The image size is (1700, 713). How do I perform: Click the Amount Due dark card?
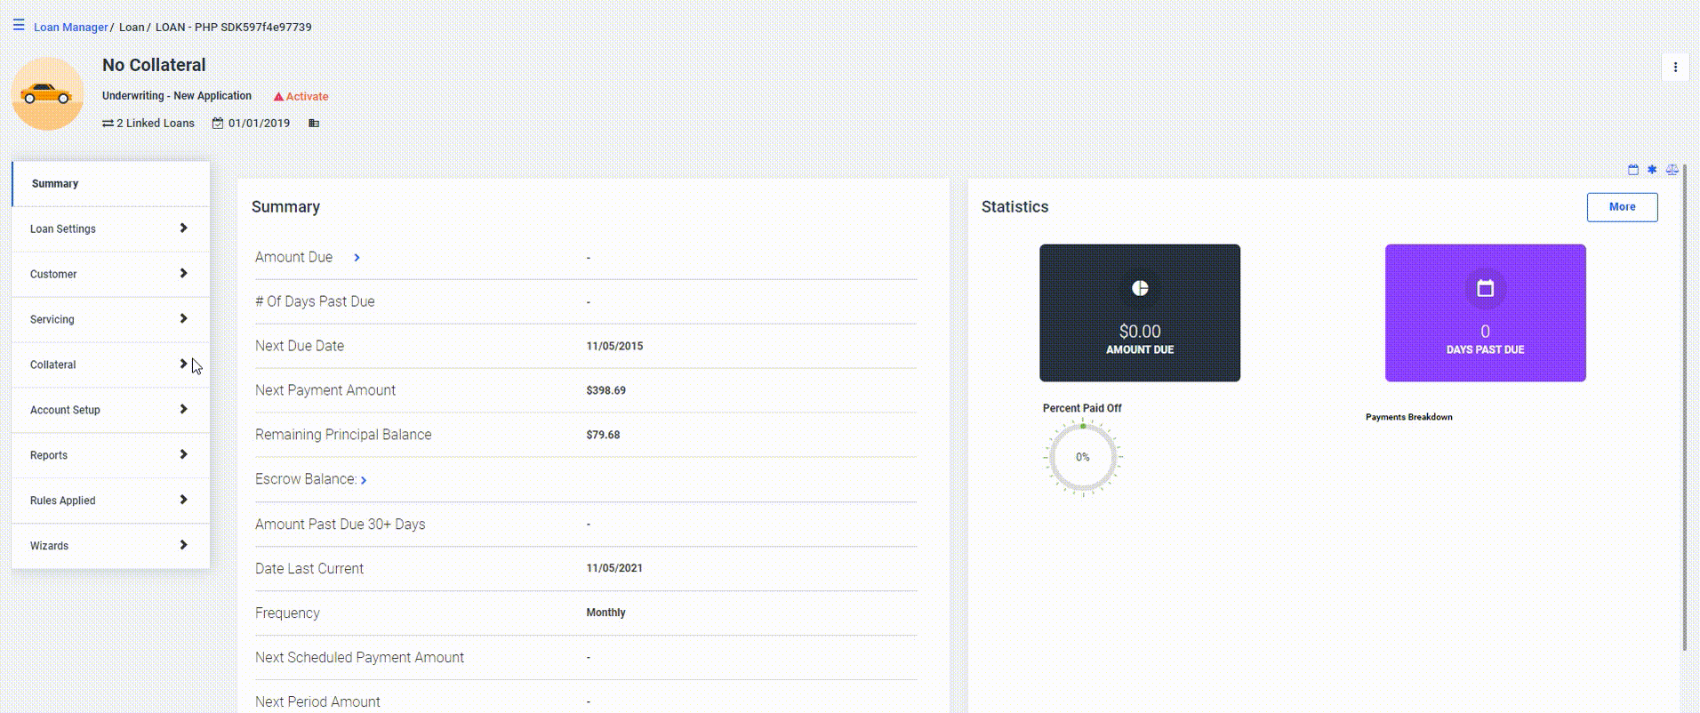1140,313
